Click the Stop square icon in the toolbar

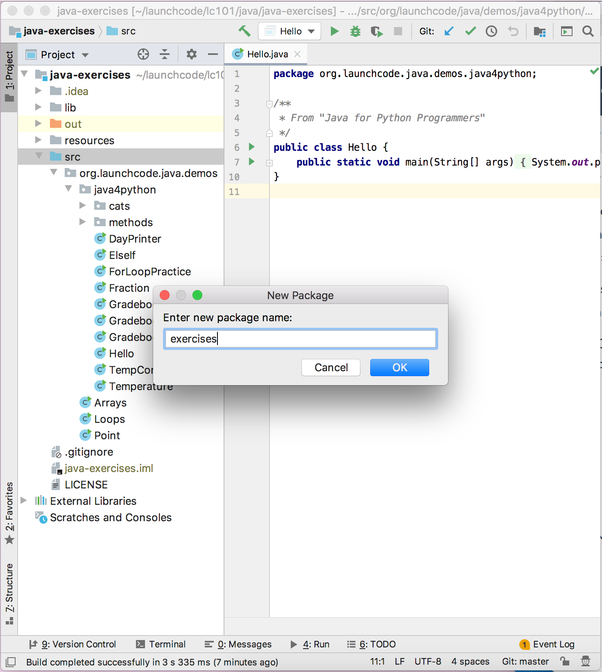click(398, 31)
